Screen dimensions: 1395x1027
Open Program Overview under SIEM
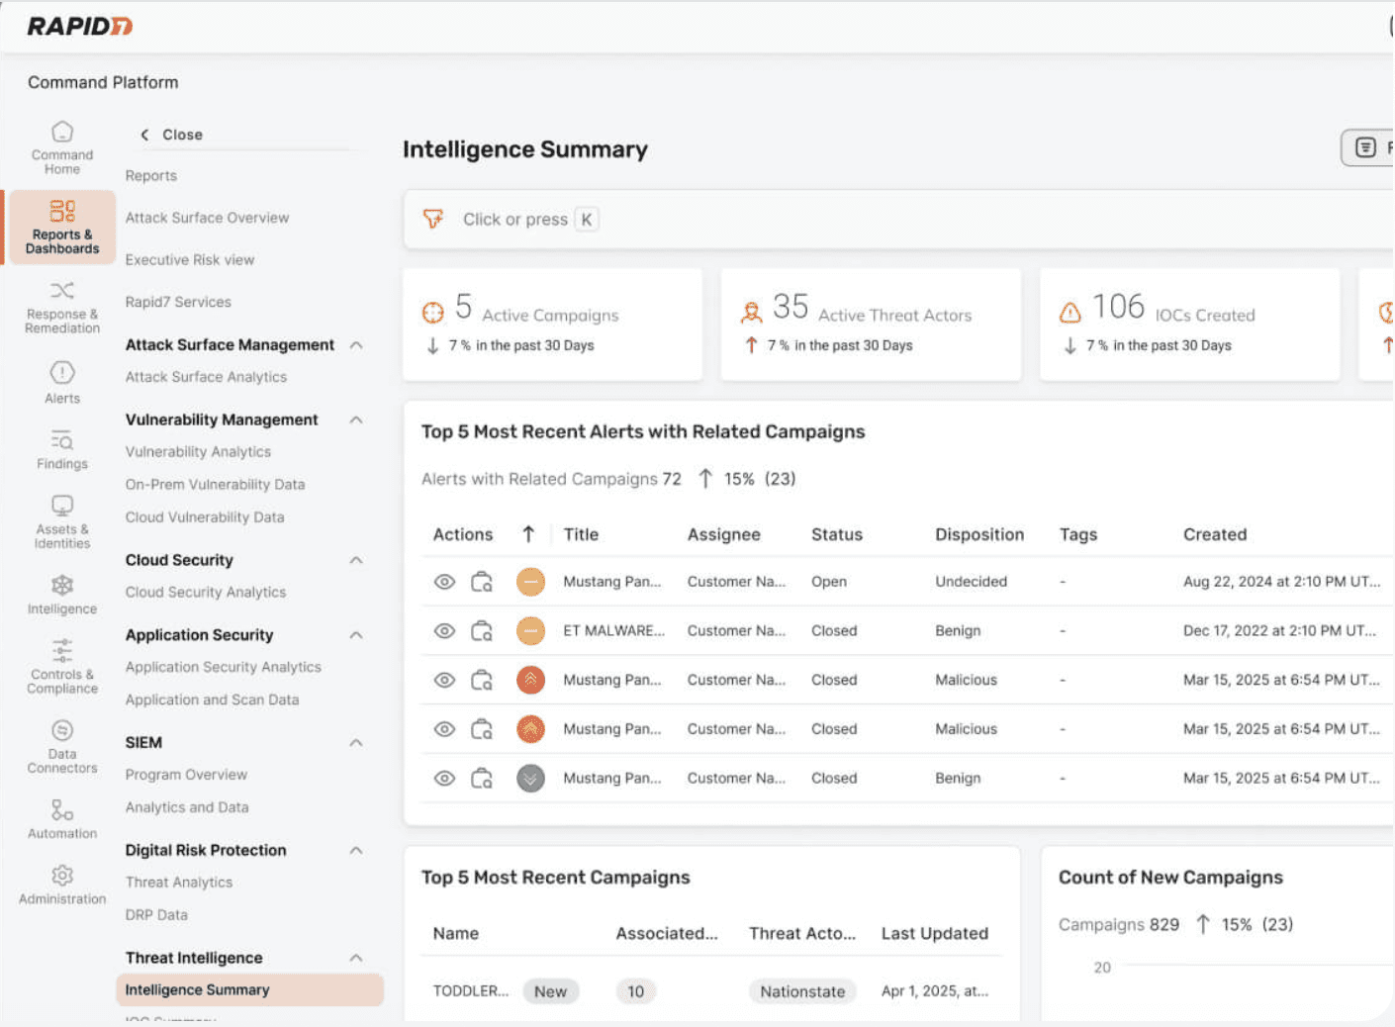(x=186, y=775)
